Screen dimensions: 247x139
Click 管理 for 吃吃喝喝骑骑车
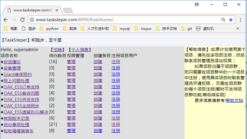pos(71,131)
